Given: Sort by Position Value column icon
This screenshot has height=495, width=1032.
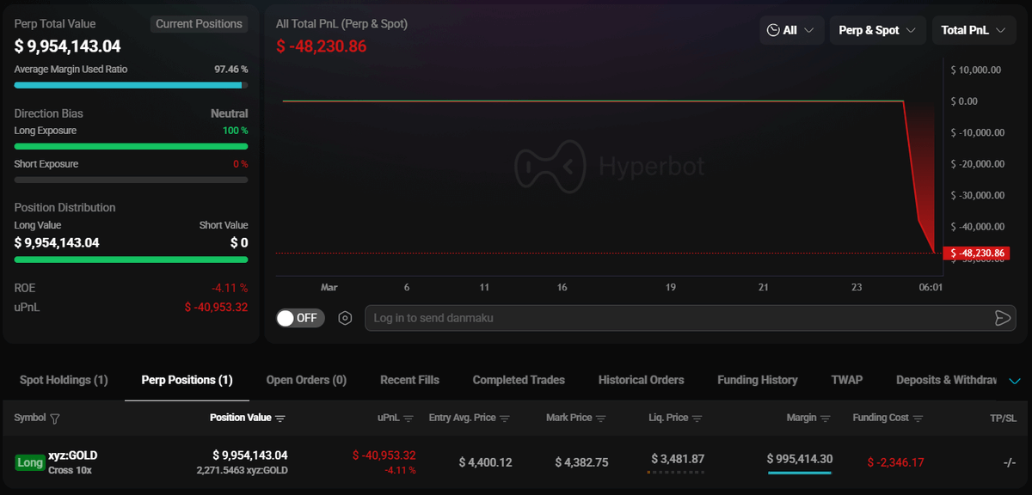Looking at the screenshot, I should point(280,419).
